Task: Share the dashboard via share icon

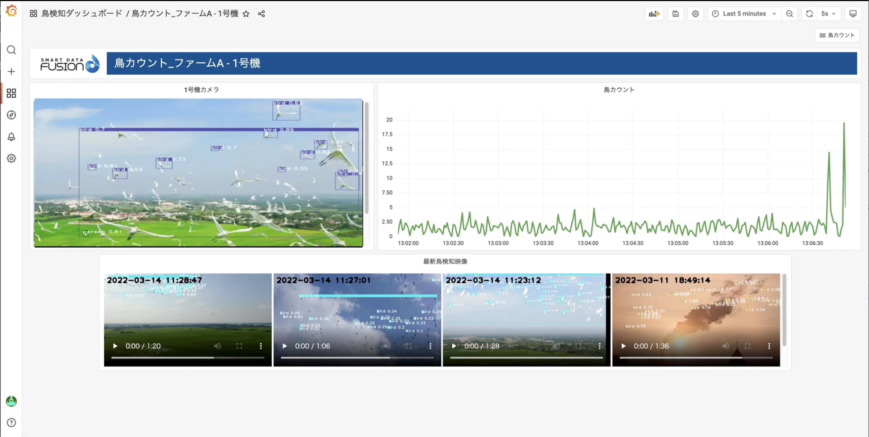Action: (261, 14)
